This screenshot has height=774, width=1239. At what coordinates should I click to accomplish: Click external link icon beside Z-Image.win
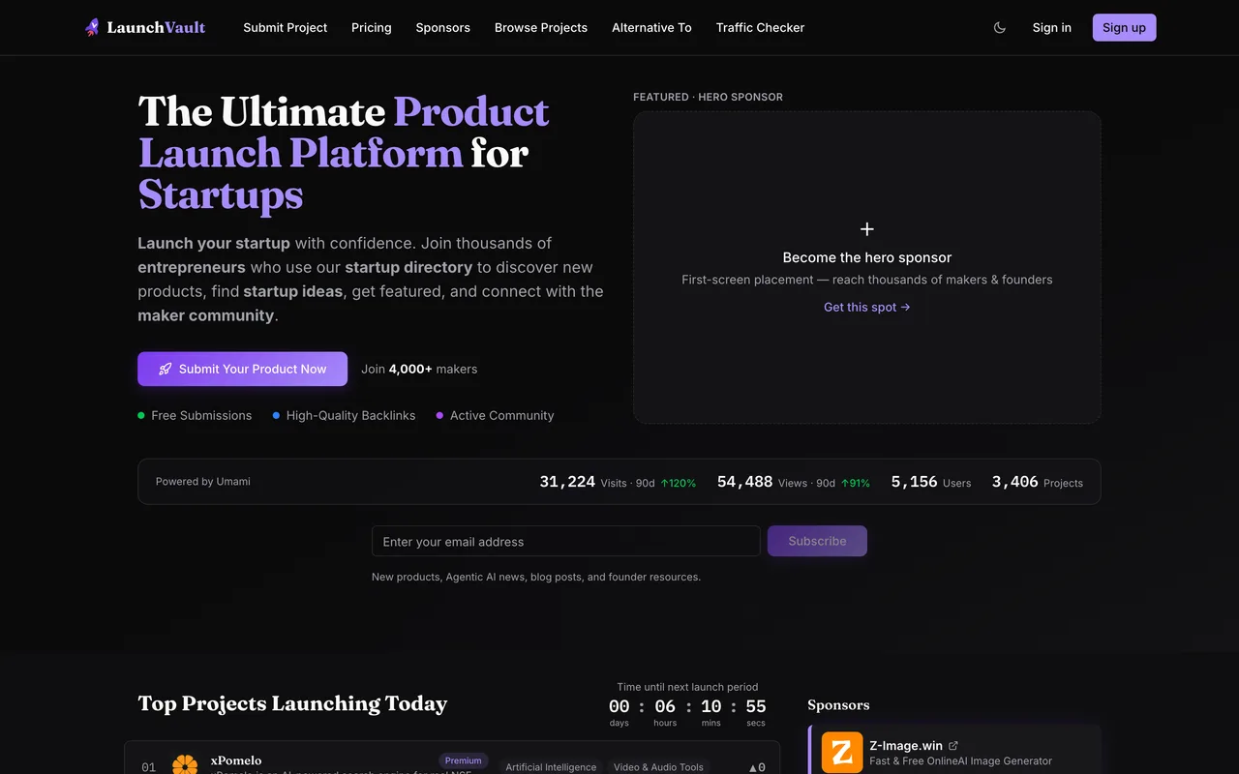pos(953,745)
